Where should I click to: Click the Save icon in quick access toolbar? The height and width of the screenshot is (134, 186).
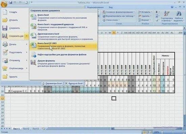tap(11, 2)
